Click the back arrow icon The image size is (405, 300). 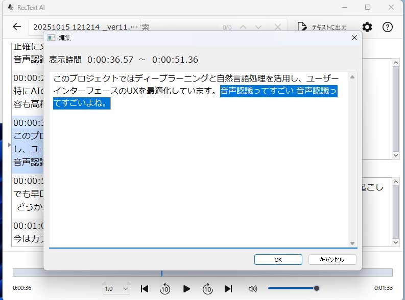(x=17, y=27)
